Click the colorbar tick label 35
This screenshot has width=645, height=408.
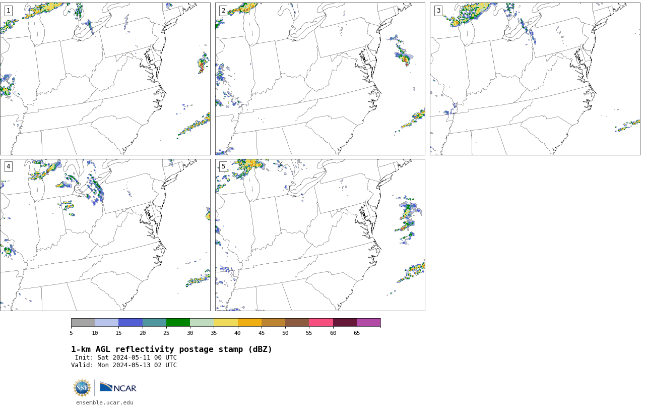tap(214, 333)
